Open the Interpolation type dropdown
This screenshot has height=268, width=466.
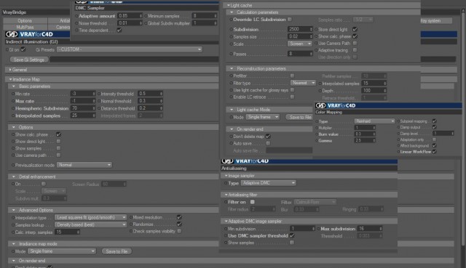tap(90, 218)
